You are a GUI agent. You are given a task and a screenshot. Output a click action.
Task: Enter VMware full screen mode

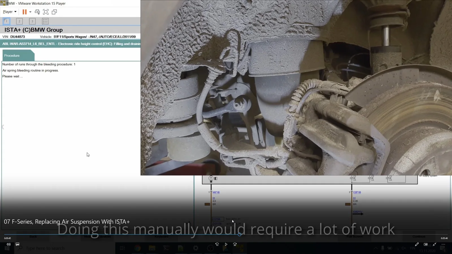coord(46,12)
